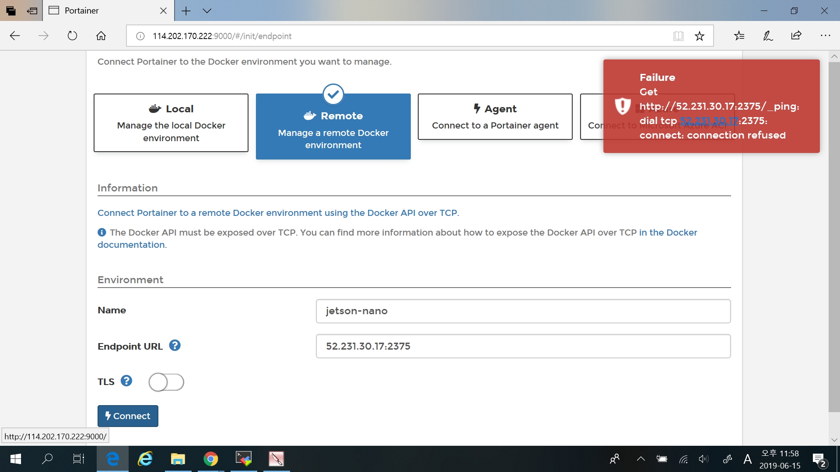Open the volume control in tray
840x472 pixels.
click(703, 459)
